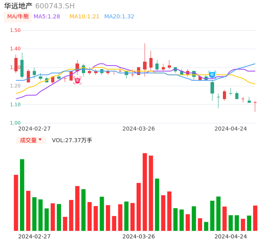274x242 pixels.
Task: Click the 2024-03-26 label under the price chart
Action: click(139, 129)
